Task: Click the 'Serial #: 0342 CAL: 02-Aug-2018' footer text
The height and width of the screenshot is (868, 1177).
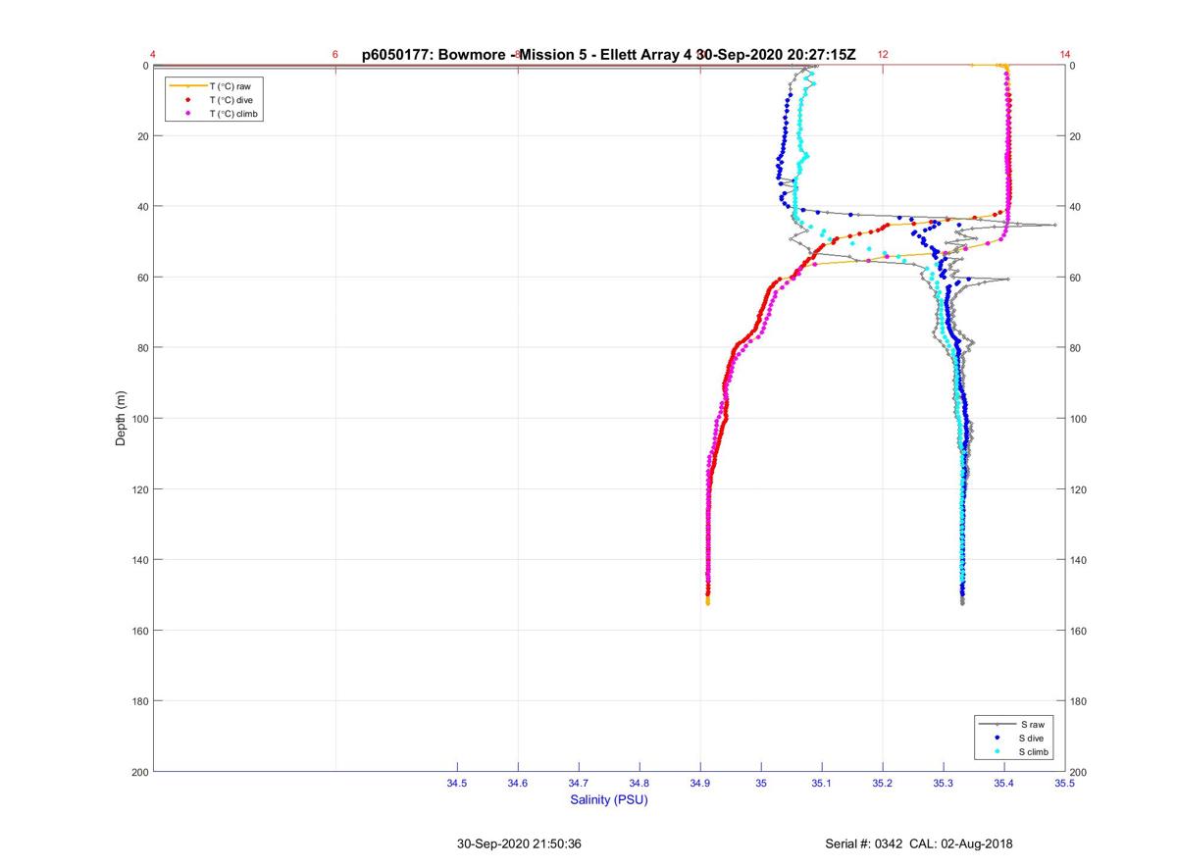Action: 920,843
